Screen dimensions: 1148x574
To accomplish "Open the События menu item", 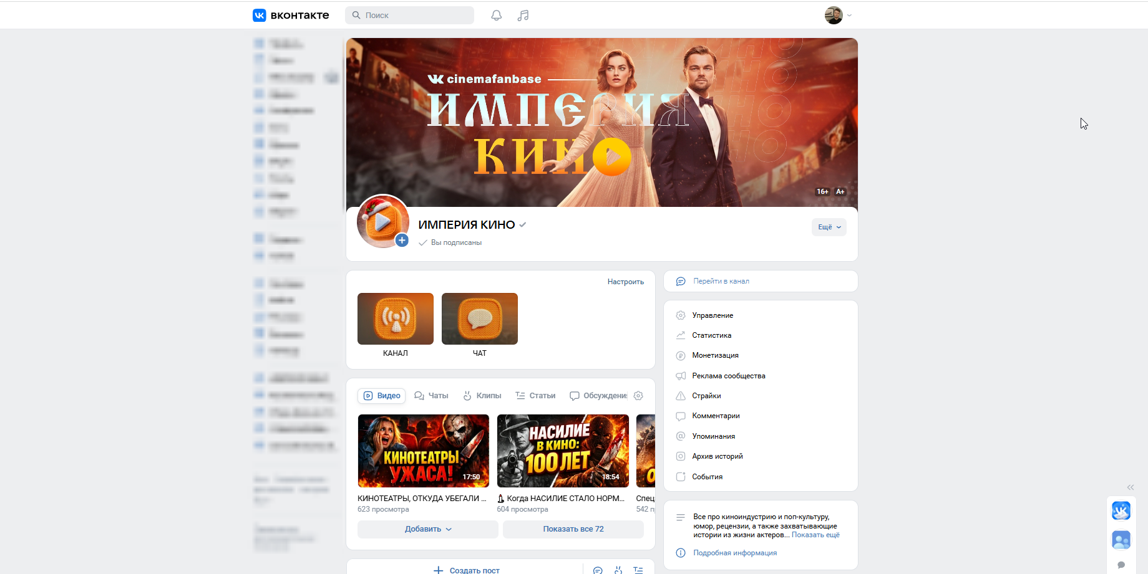I will (761, 477).
